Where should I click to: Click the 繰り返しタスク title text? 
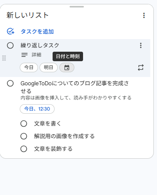[x=40, y=45]
